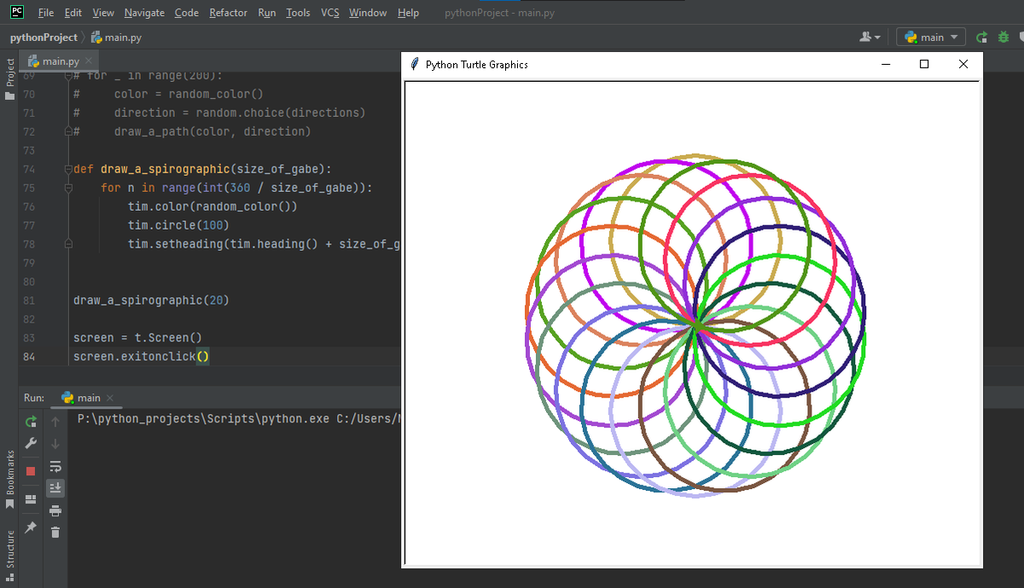Open run configuration wrench settings
Viewport: 1024px width, 588px height.
coord(31,443)
